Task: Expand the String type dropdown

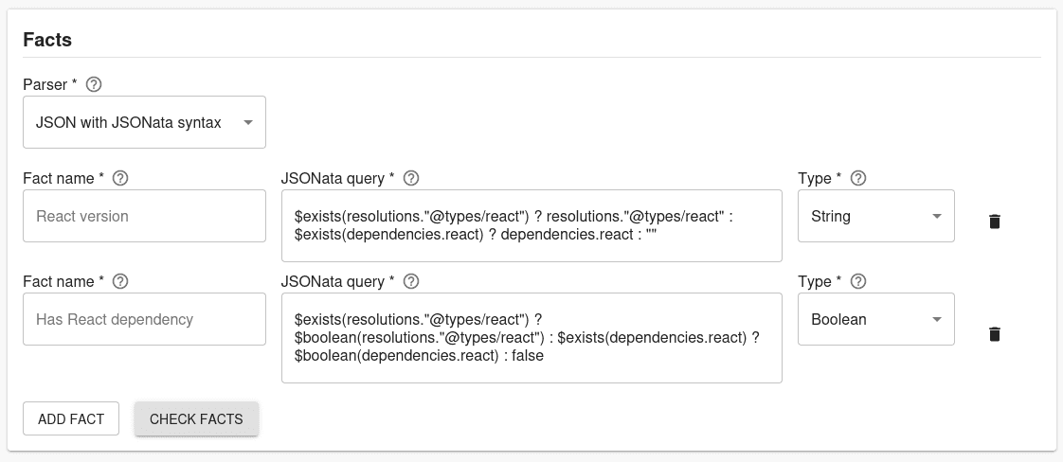Action: (876, 216)
